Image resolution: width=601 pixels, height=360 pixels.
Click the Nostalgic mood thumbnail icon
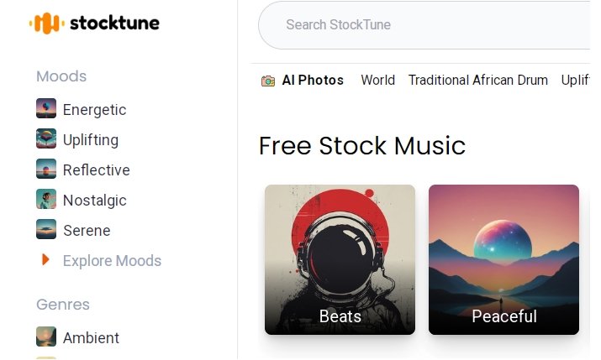click(46, 200)
